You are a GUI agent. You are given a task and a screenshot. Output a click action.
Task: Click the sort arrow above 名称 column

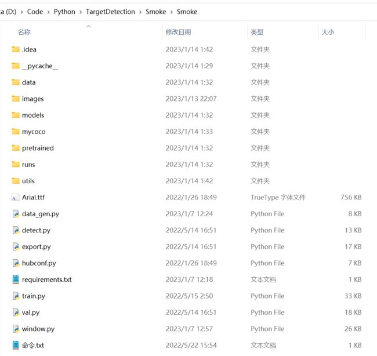(89, 26)
